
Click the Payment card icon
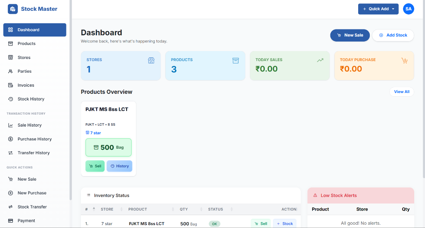click(x=10, y=221)
